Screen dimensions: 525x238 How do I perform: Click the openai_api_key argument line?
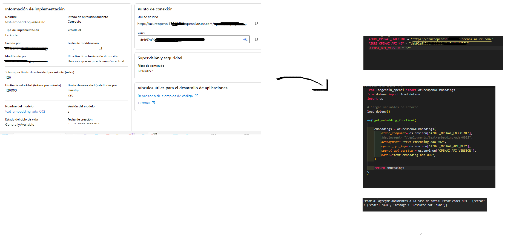tap(426, 146)
